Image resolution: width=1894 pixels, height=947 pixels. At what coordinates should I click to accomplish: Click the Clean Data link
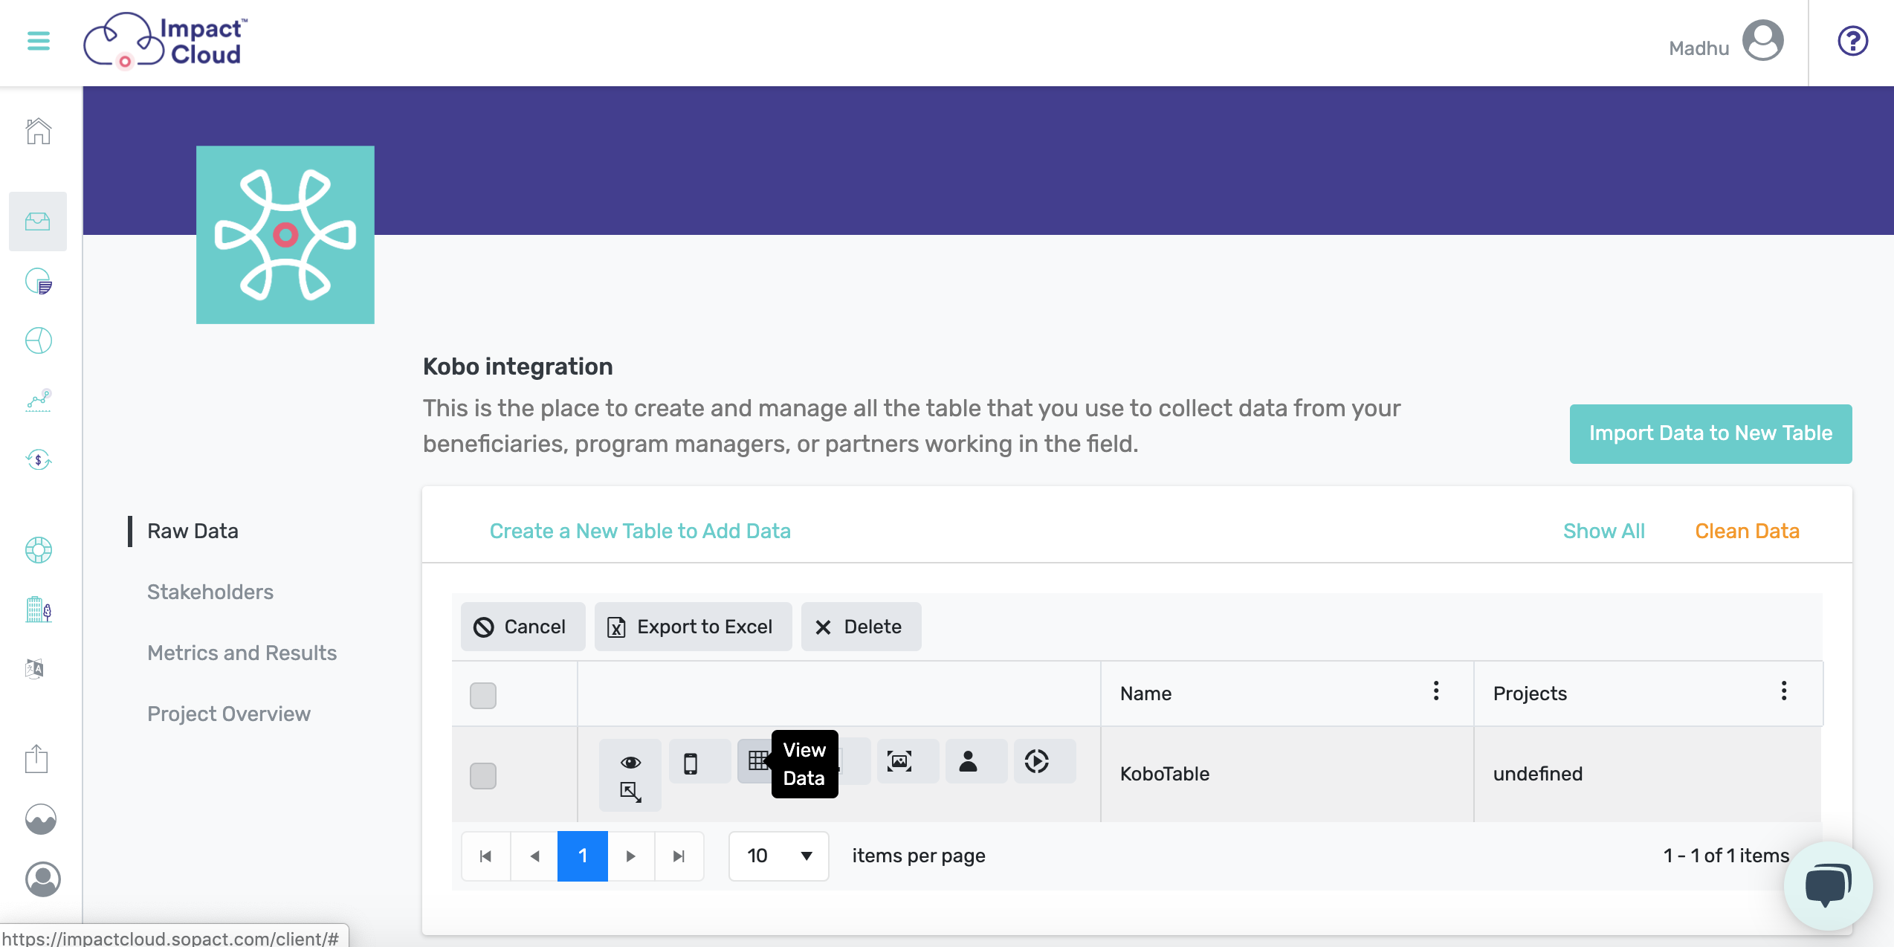point(1747,531)
